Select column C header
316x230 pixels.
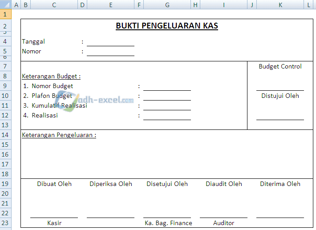point(54,4)
